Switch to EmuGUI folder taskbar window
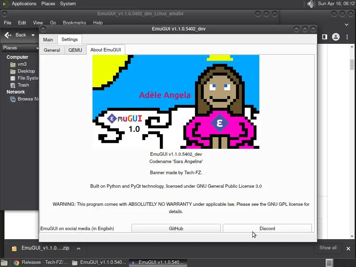The width and height of the screenshot is (356, 267). 99,262
